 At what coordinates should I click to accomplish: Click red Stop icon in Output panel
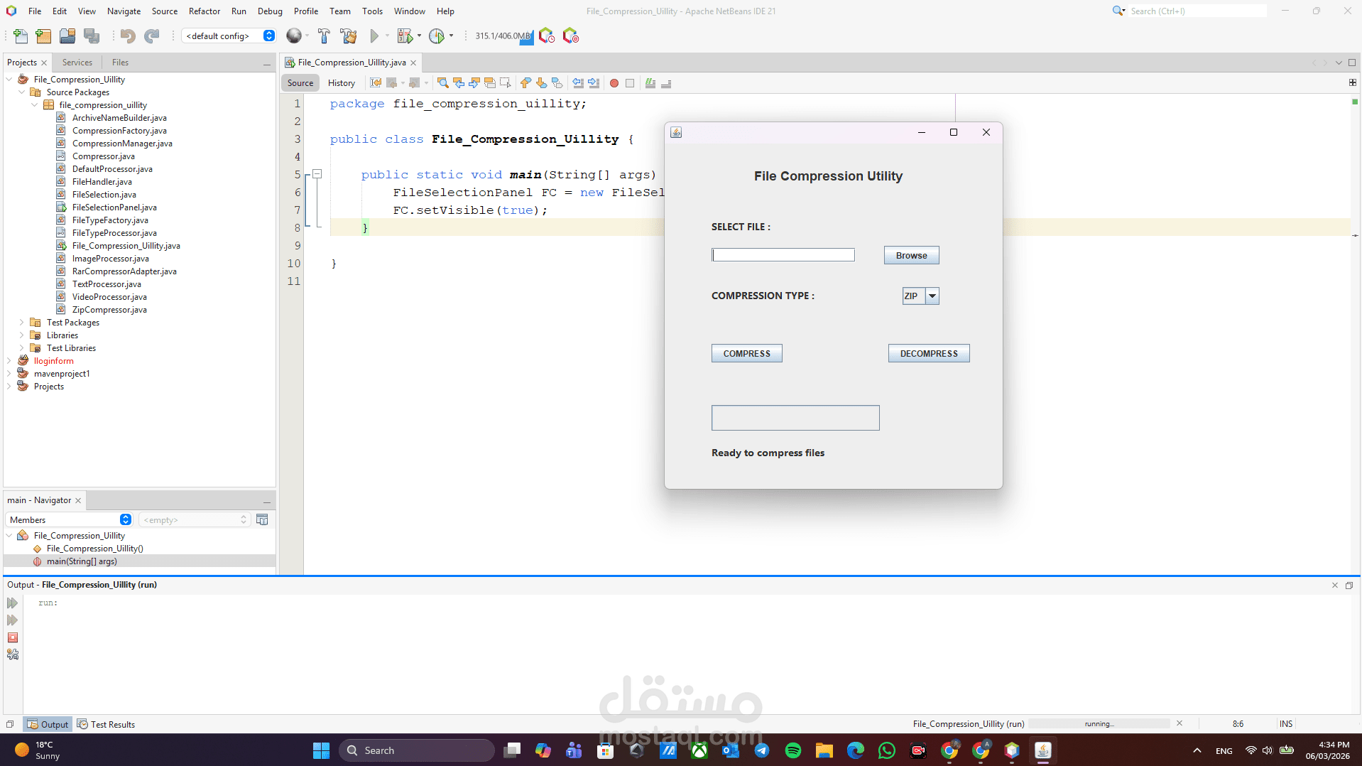(13, 637)
